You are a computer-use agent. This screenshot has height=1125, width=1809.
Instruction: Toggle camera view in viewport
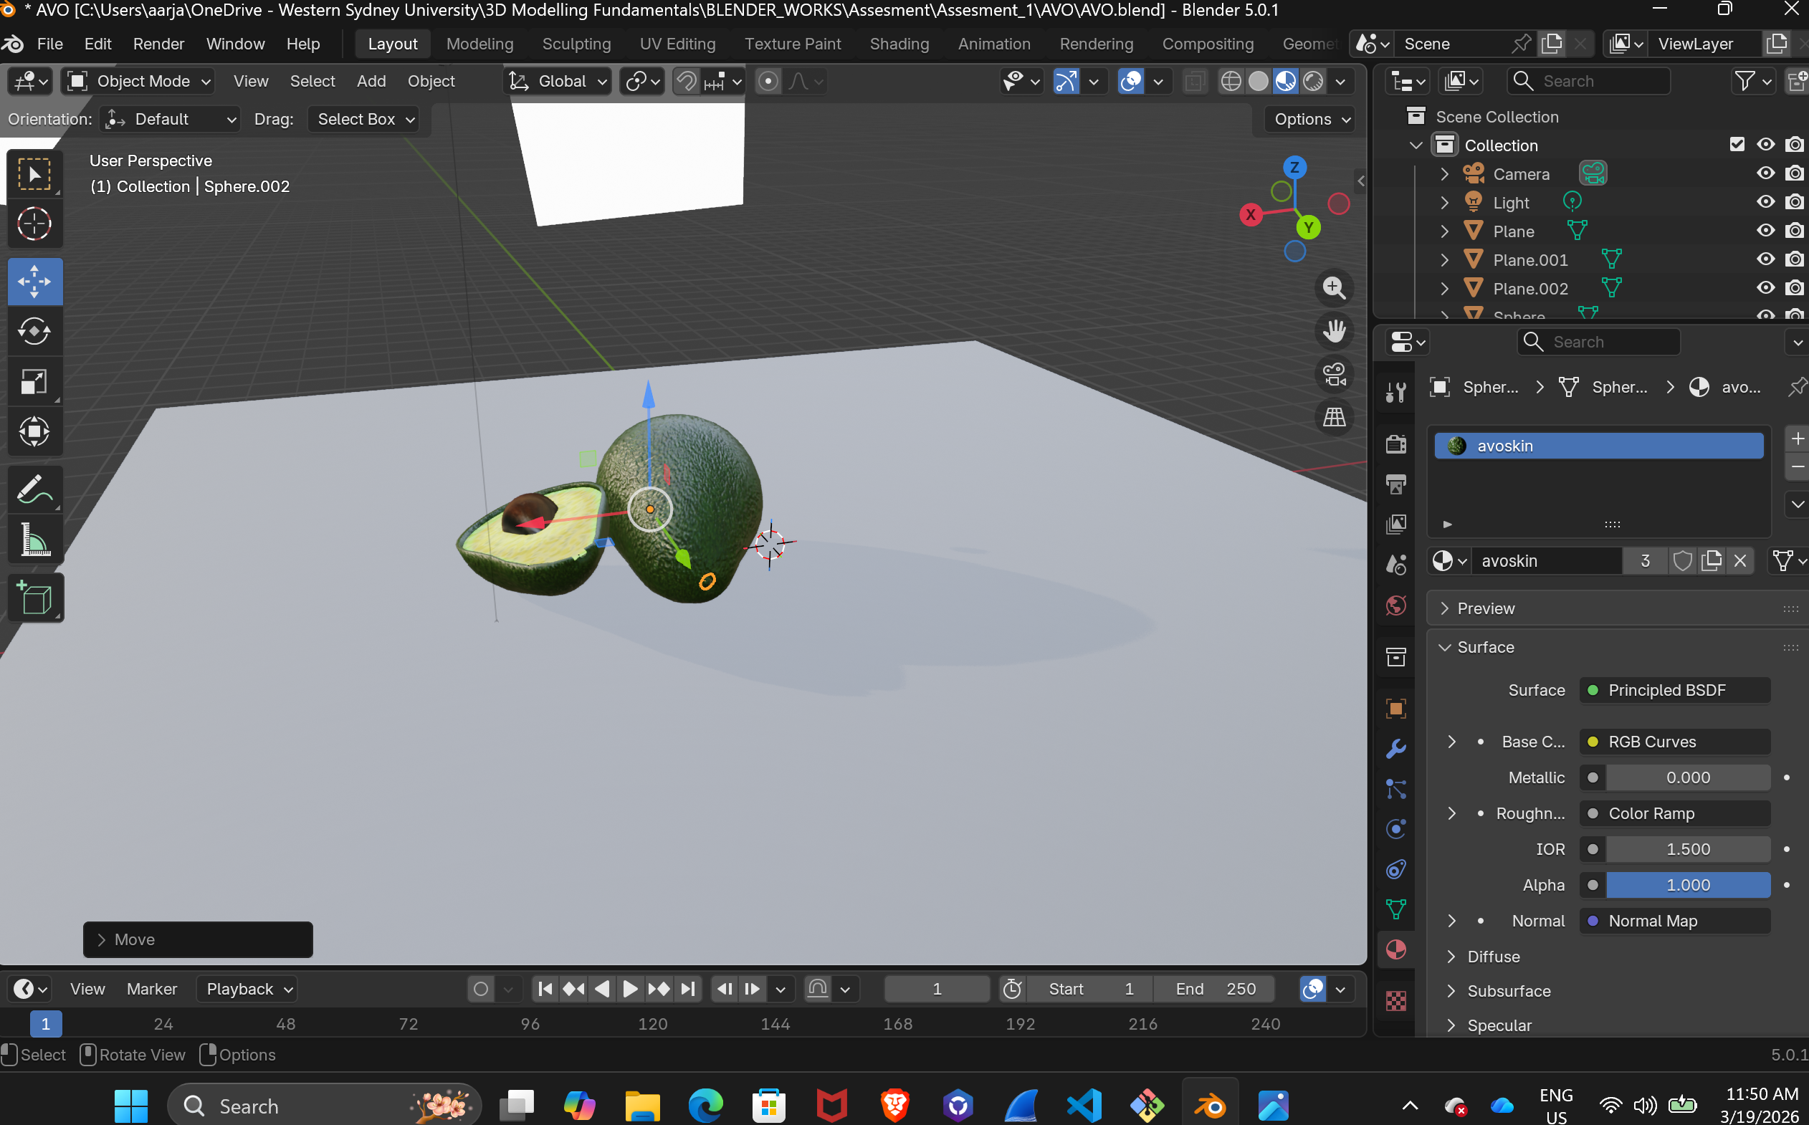(1334, 374)
